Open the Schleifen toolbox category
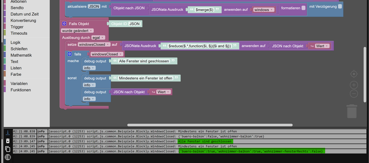This screenshot has width=369, height=163. point(19,49)
